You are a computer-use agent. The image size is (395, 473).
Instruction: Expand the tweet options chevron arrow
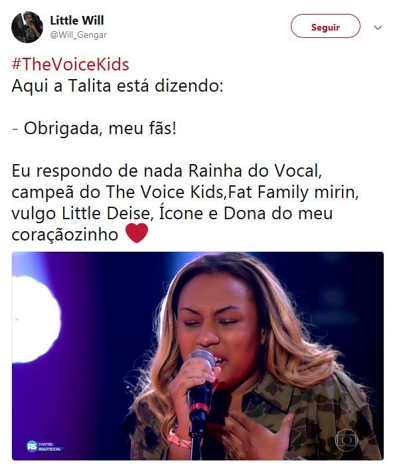coord(378,28)
